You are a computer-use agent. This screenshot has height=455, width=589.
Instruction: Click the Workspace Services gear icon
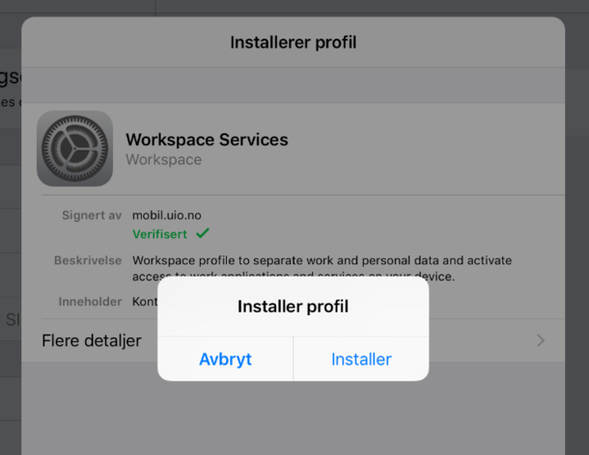click(x=74, y=148)
